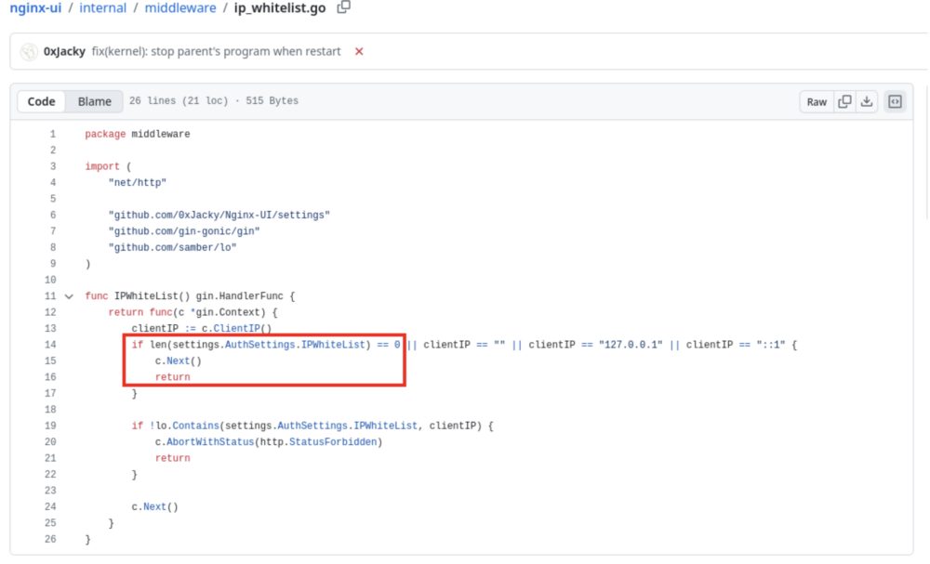Open the symbols panel icon
This screenshot has height=564, width=930.
tap(895, 101)
